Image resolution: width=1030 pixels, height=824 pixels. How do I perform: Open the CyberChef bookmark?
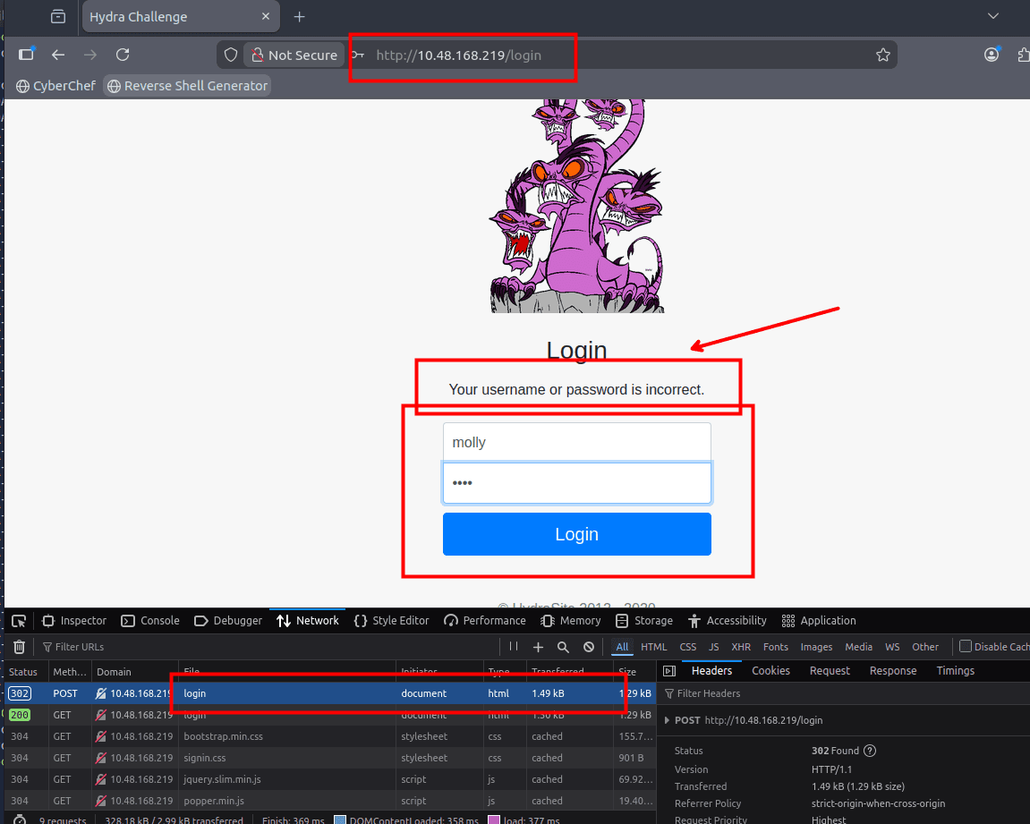tap(55, 86)
